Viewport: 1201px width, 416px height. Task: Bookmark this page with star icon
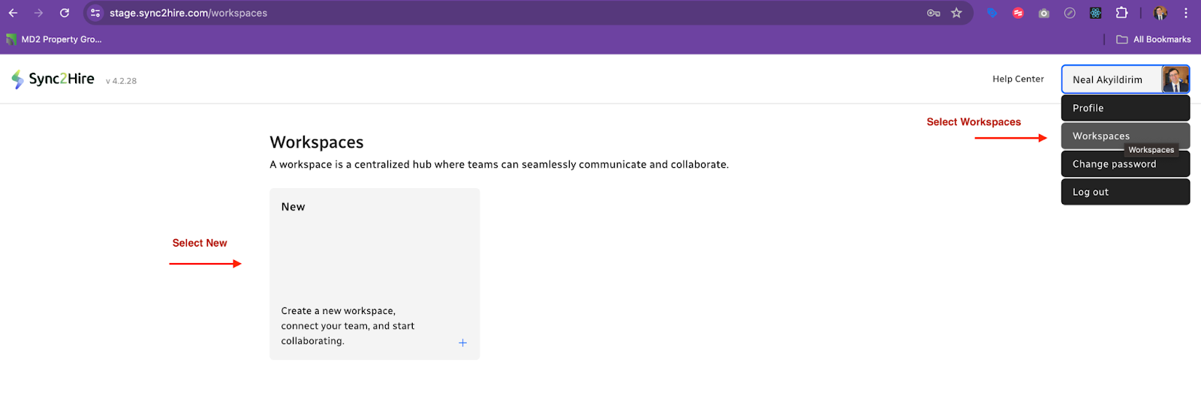coord(956,13)
